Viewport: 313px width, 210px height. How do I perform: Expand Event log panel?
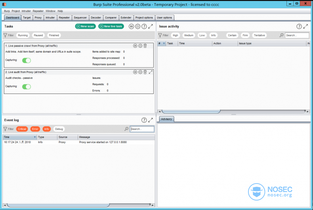click(151, 120)
